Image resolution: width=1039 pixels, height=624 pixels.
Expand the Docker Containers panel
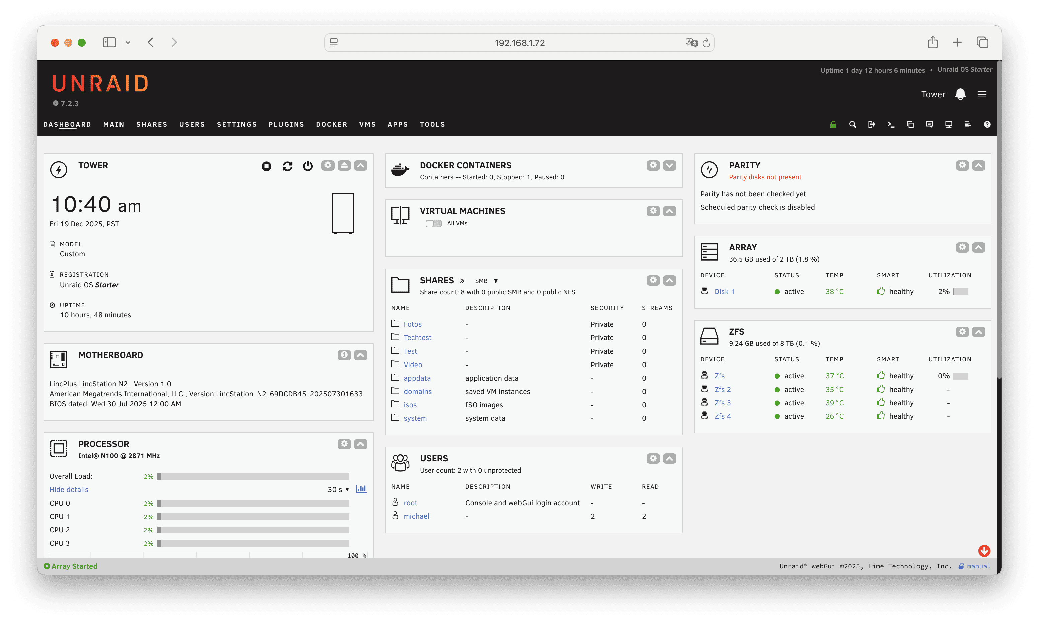pyautogui.click(x=669, y=165)
